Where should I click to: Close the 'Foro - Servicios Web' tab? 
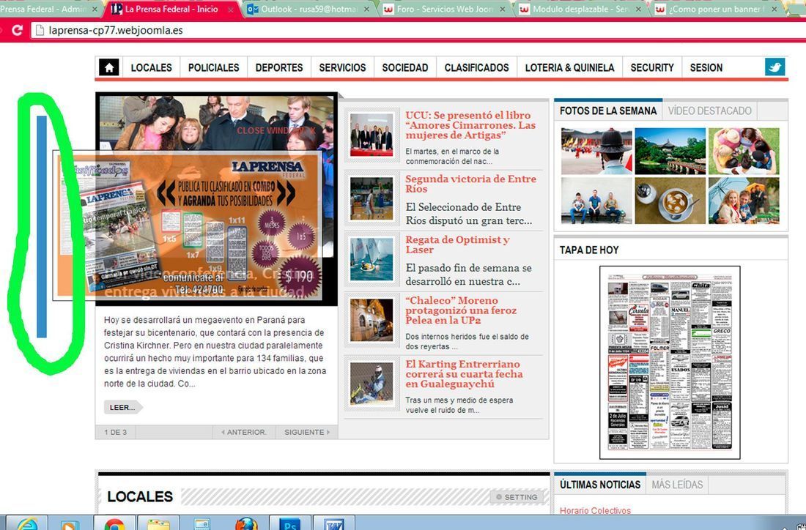[502, 10]
